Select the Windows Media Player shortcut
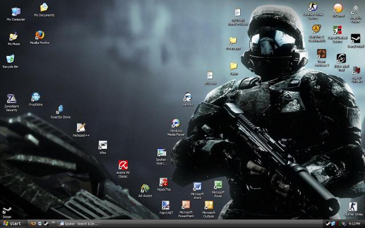 click(176, 124)
